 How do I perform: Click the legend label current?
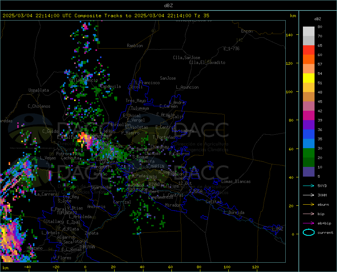click(325, 232)
